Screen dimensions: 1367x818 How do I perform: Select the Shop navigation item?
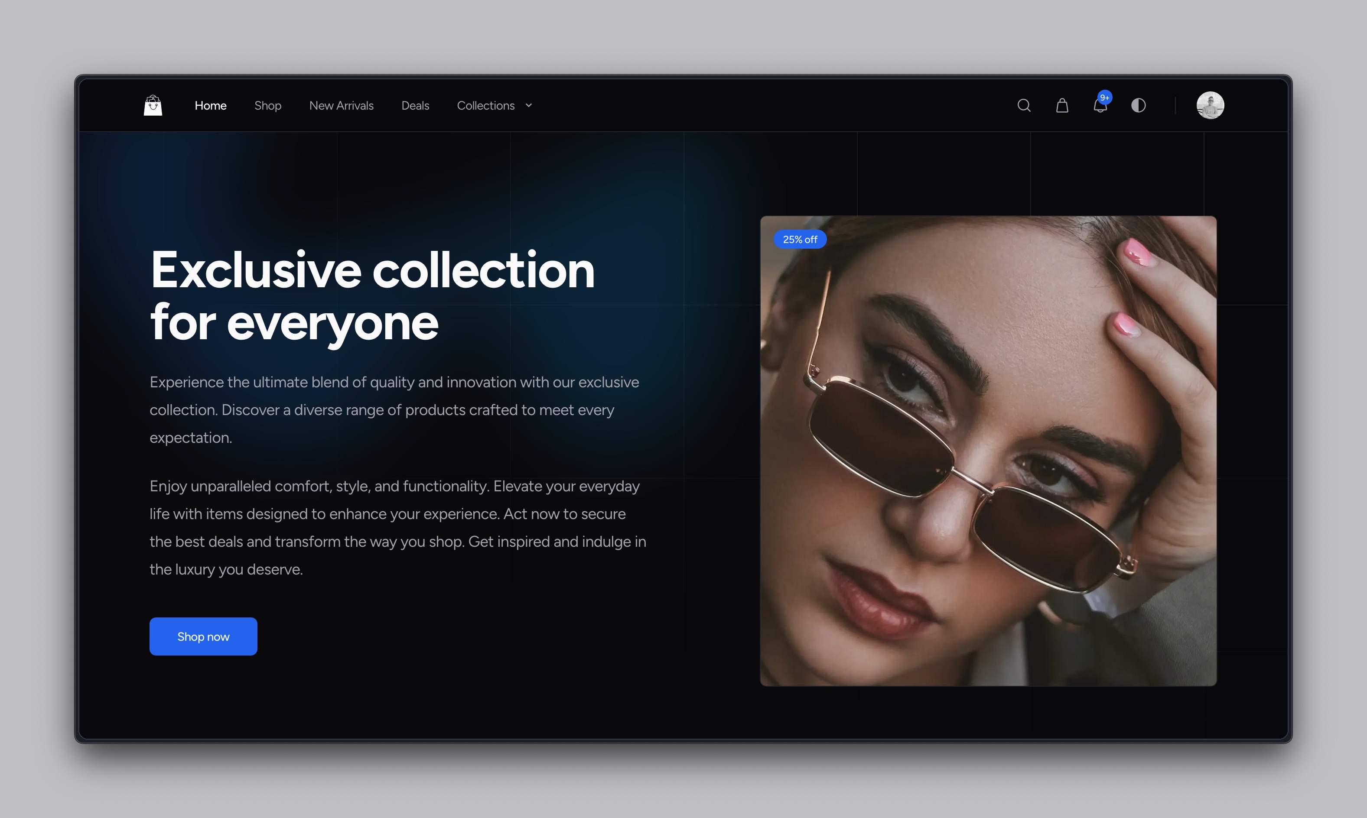268,105
